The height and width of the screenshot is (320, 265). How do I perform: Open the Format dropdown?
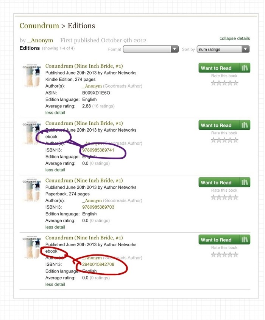[x=151, y=49]
